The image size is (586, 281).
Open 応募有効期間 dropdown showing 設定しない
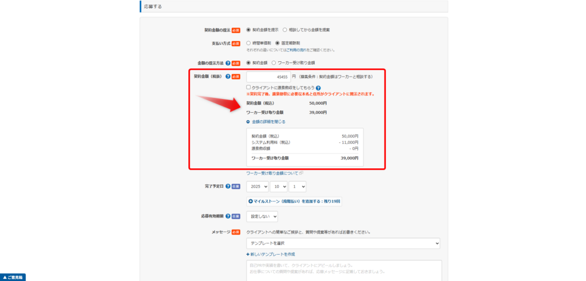click(x=262, y=216)
